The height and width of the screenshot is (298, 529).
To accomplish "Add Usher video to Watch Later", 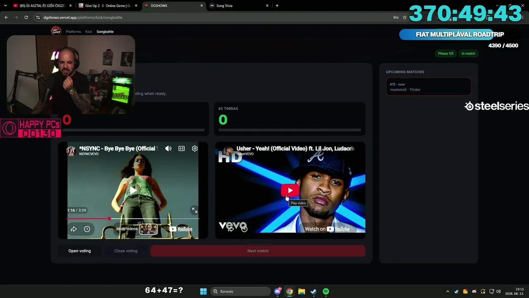I will click(x=244, y=228).
